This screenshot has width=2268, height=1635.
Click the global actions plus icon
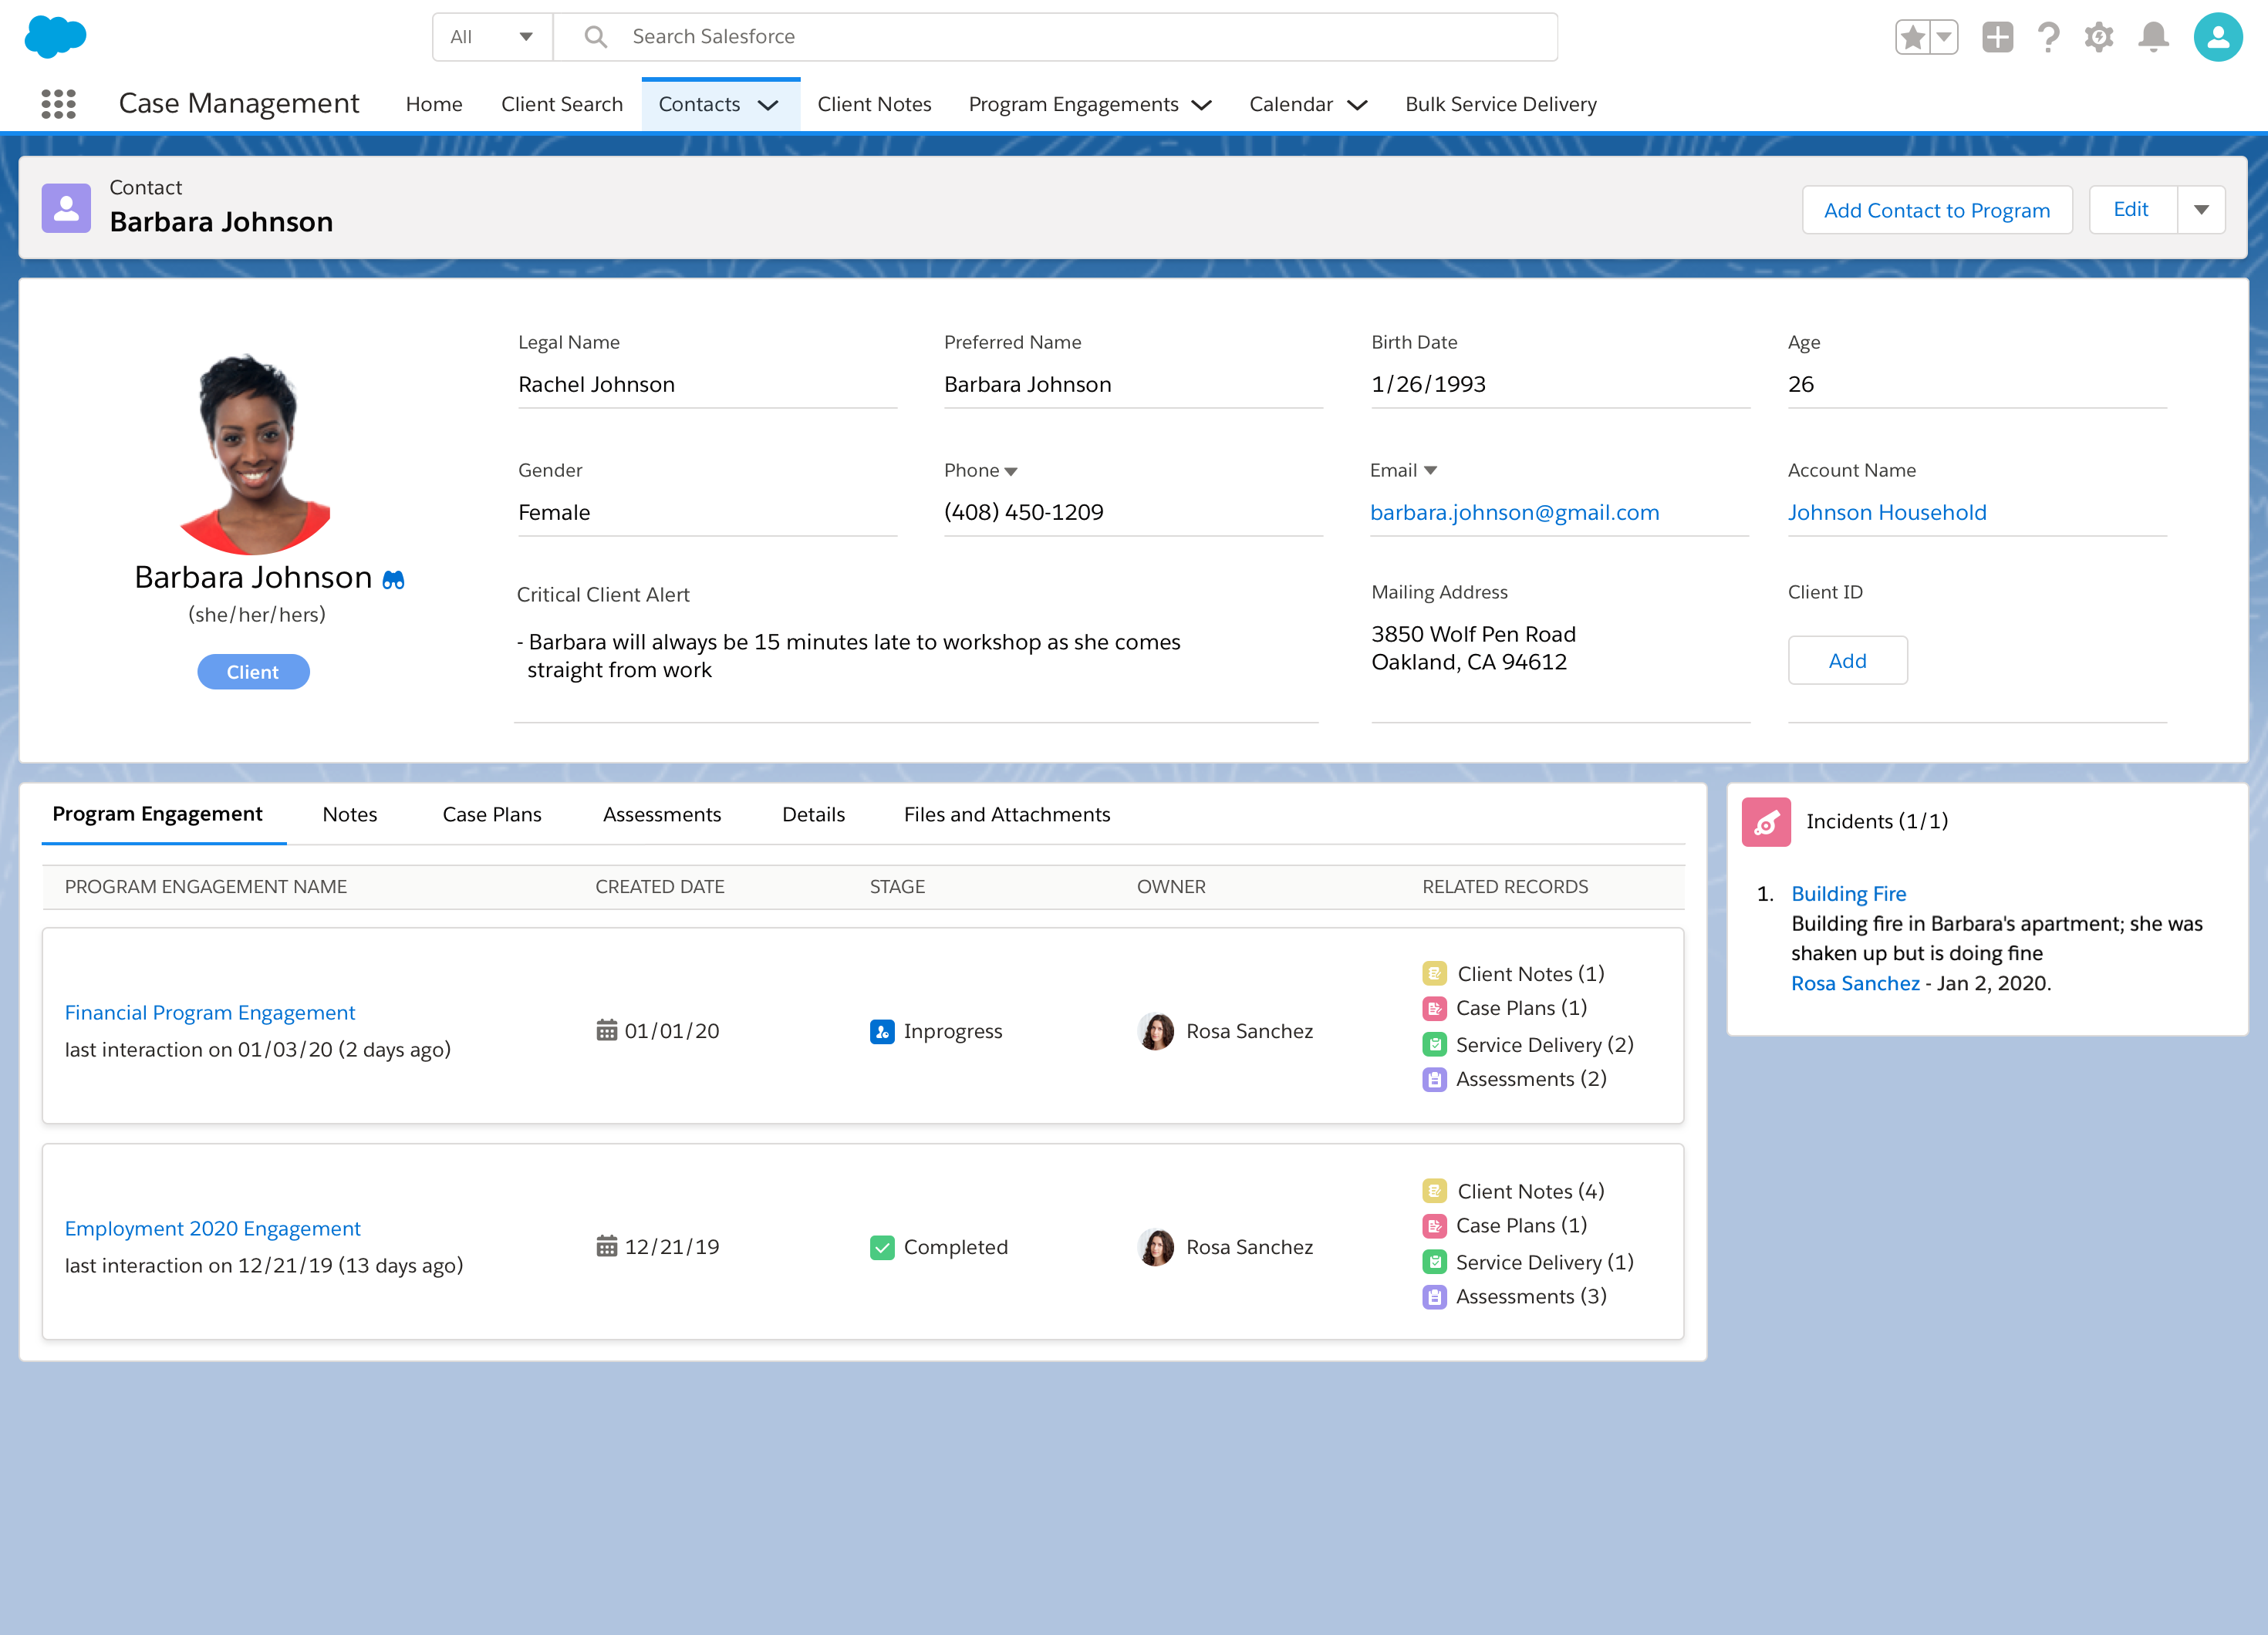[x=1997, y=38]
